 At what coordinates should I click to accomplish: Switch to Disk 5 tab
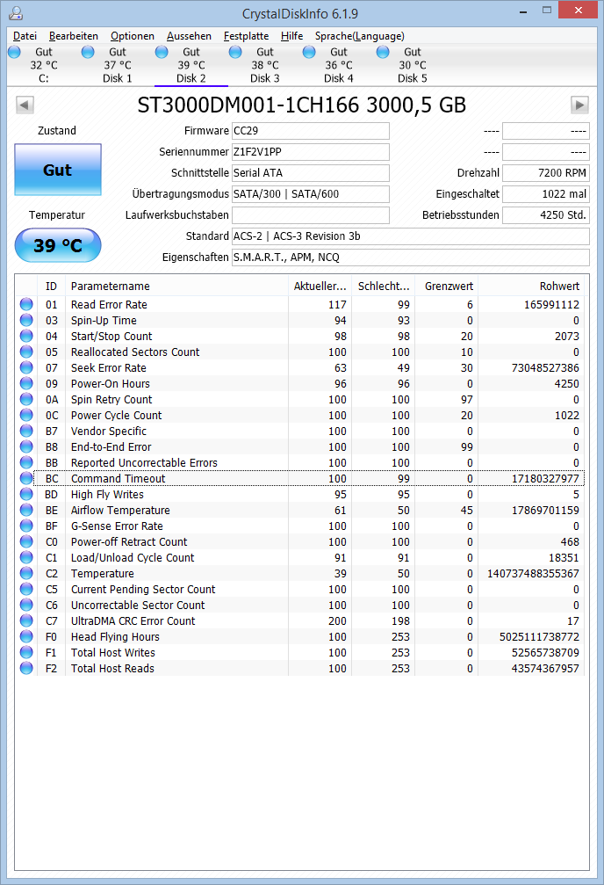(413, 65)
